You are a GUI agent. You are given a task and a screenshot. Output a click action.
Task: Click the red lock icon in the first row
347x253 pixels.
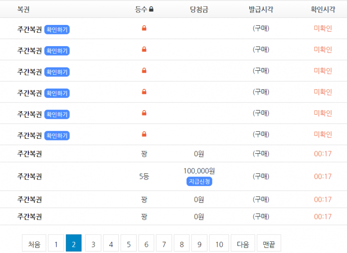tap(144, 28)
